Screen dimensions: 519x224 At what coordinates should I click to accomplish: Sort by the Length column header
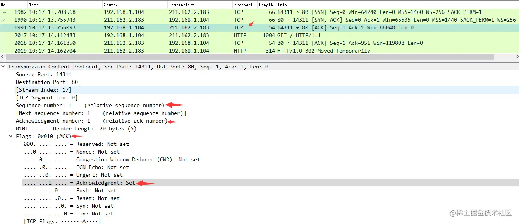266,5
